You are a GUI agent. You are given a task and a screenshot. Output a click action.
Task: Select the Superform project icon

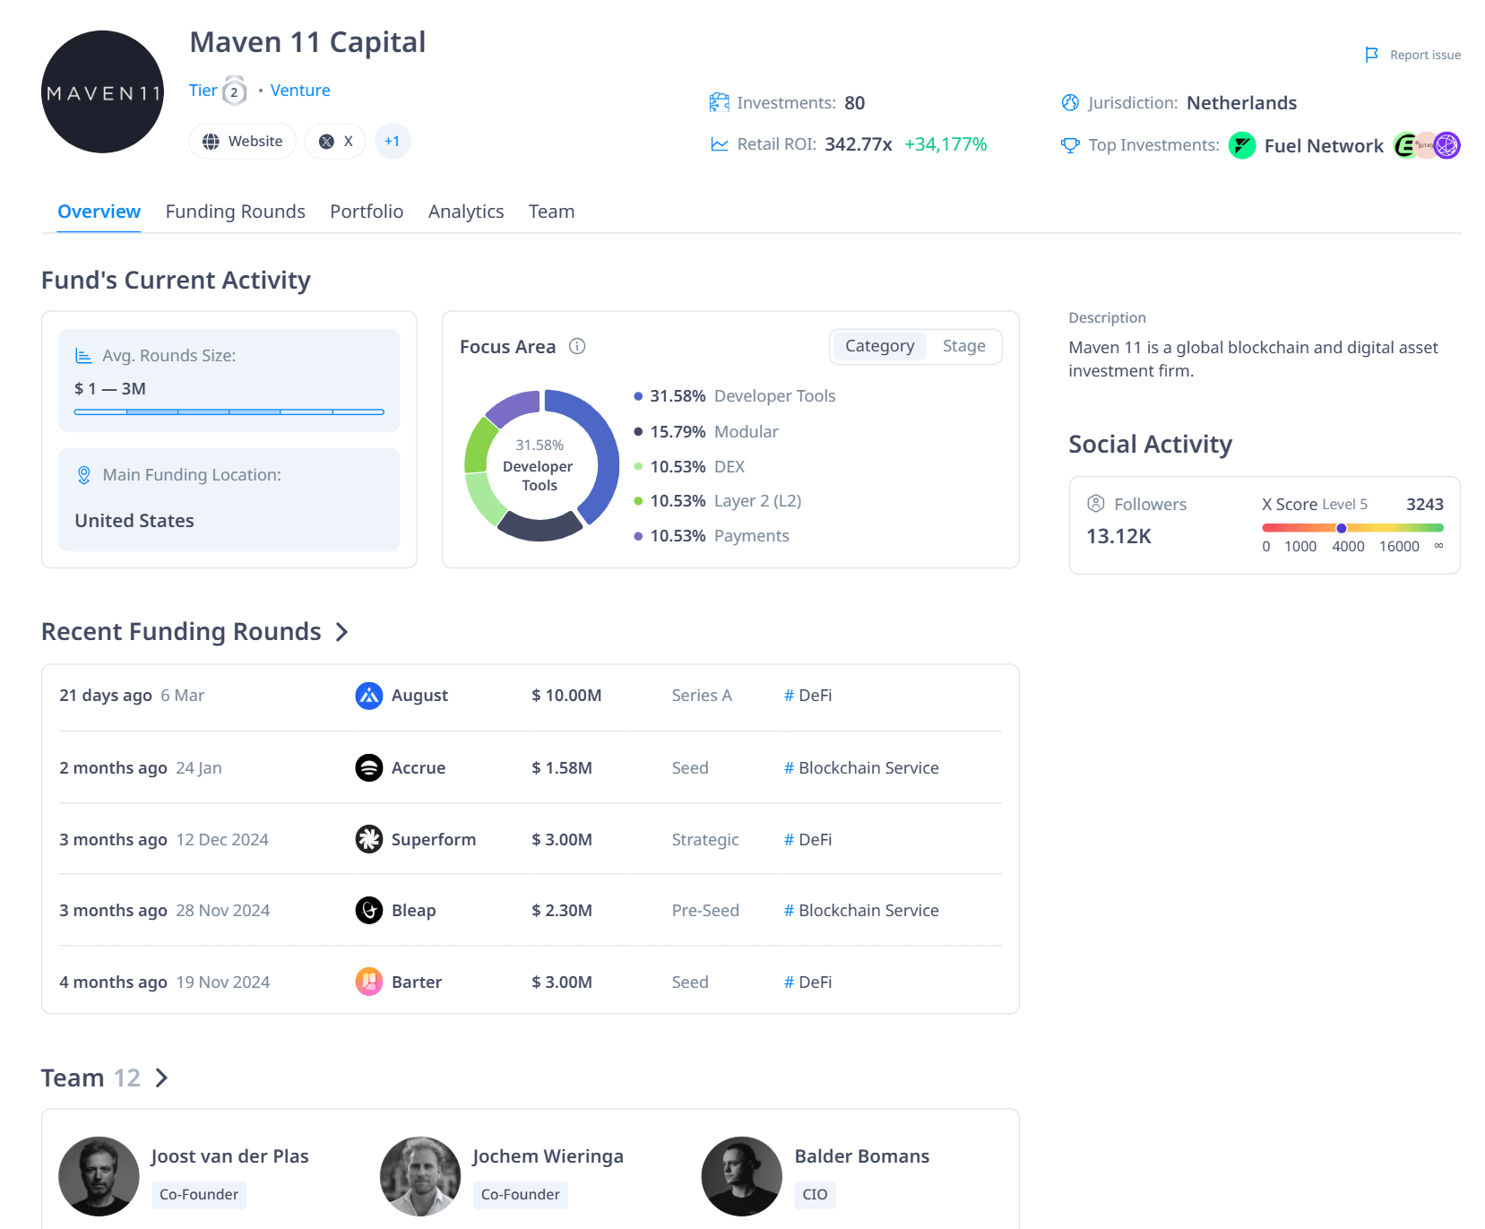pyautogui.click(x=368, y=840)
